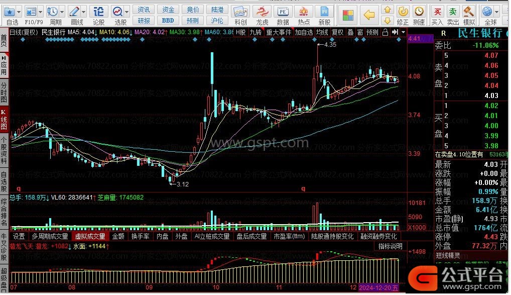Toggle the 叠 overlay option

click(x=351, y=32)
